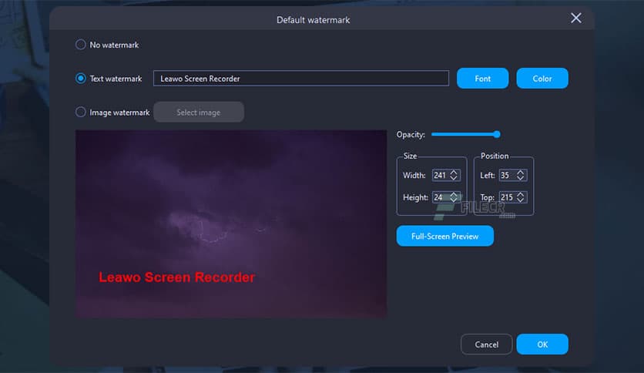The width and height of the screenshot is (644, 373).
Task: Open the Font settings button
Action: 482,78
